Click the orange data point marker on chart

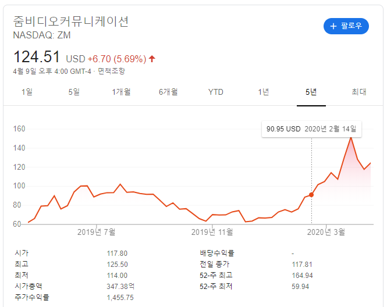click(x=311, y=195)
